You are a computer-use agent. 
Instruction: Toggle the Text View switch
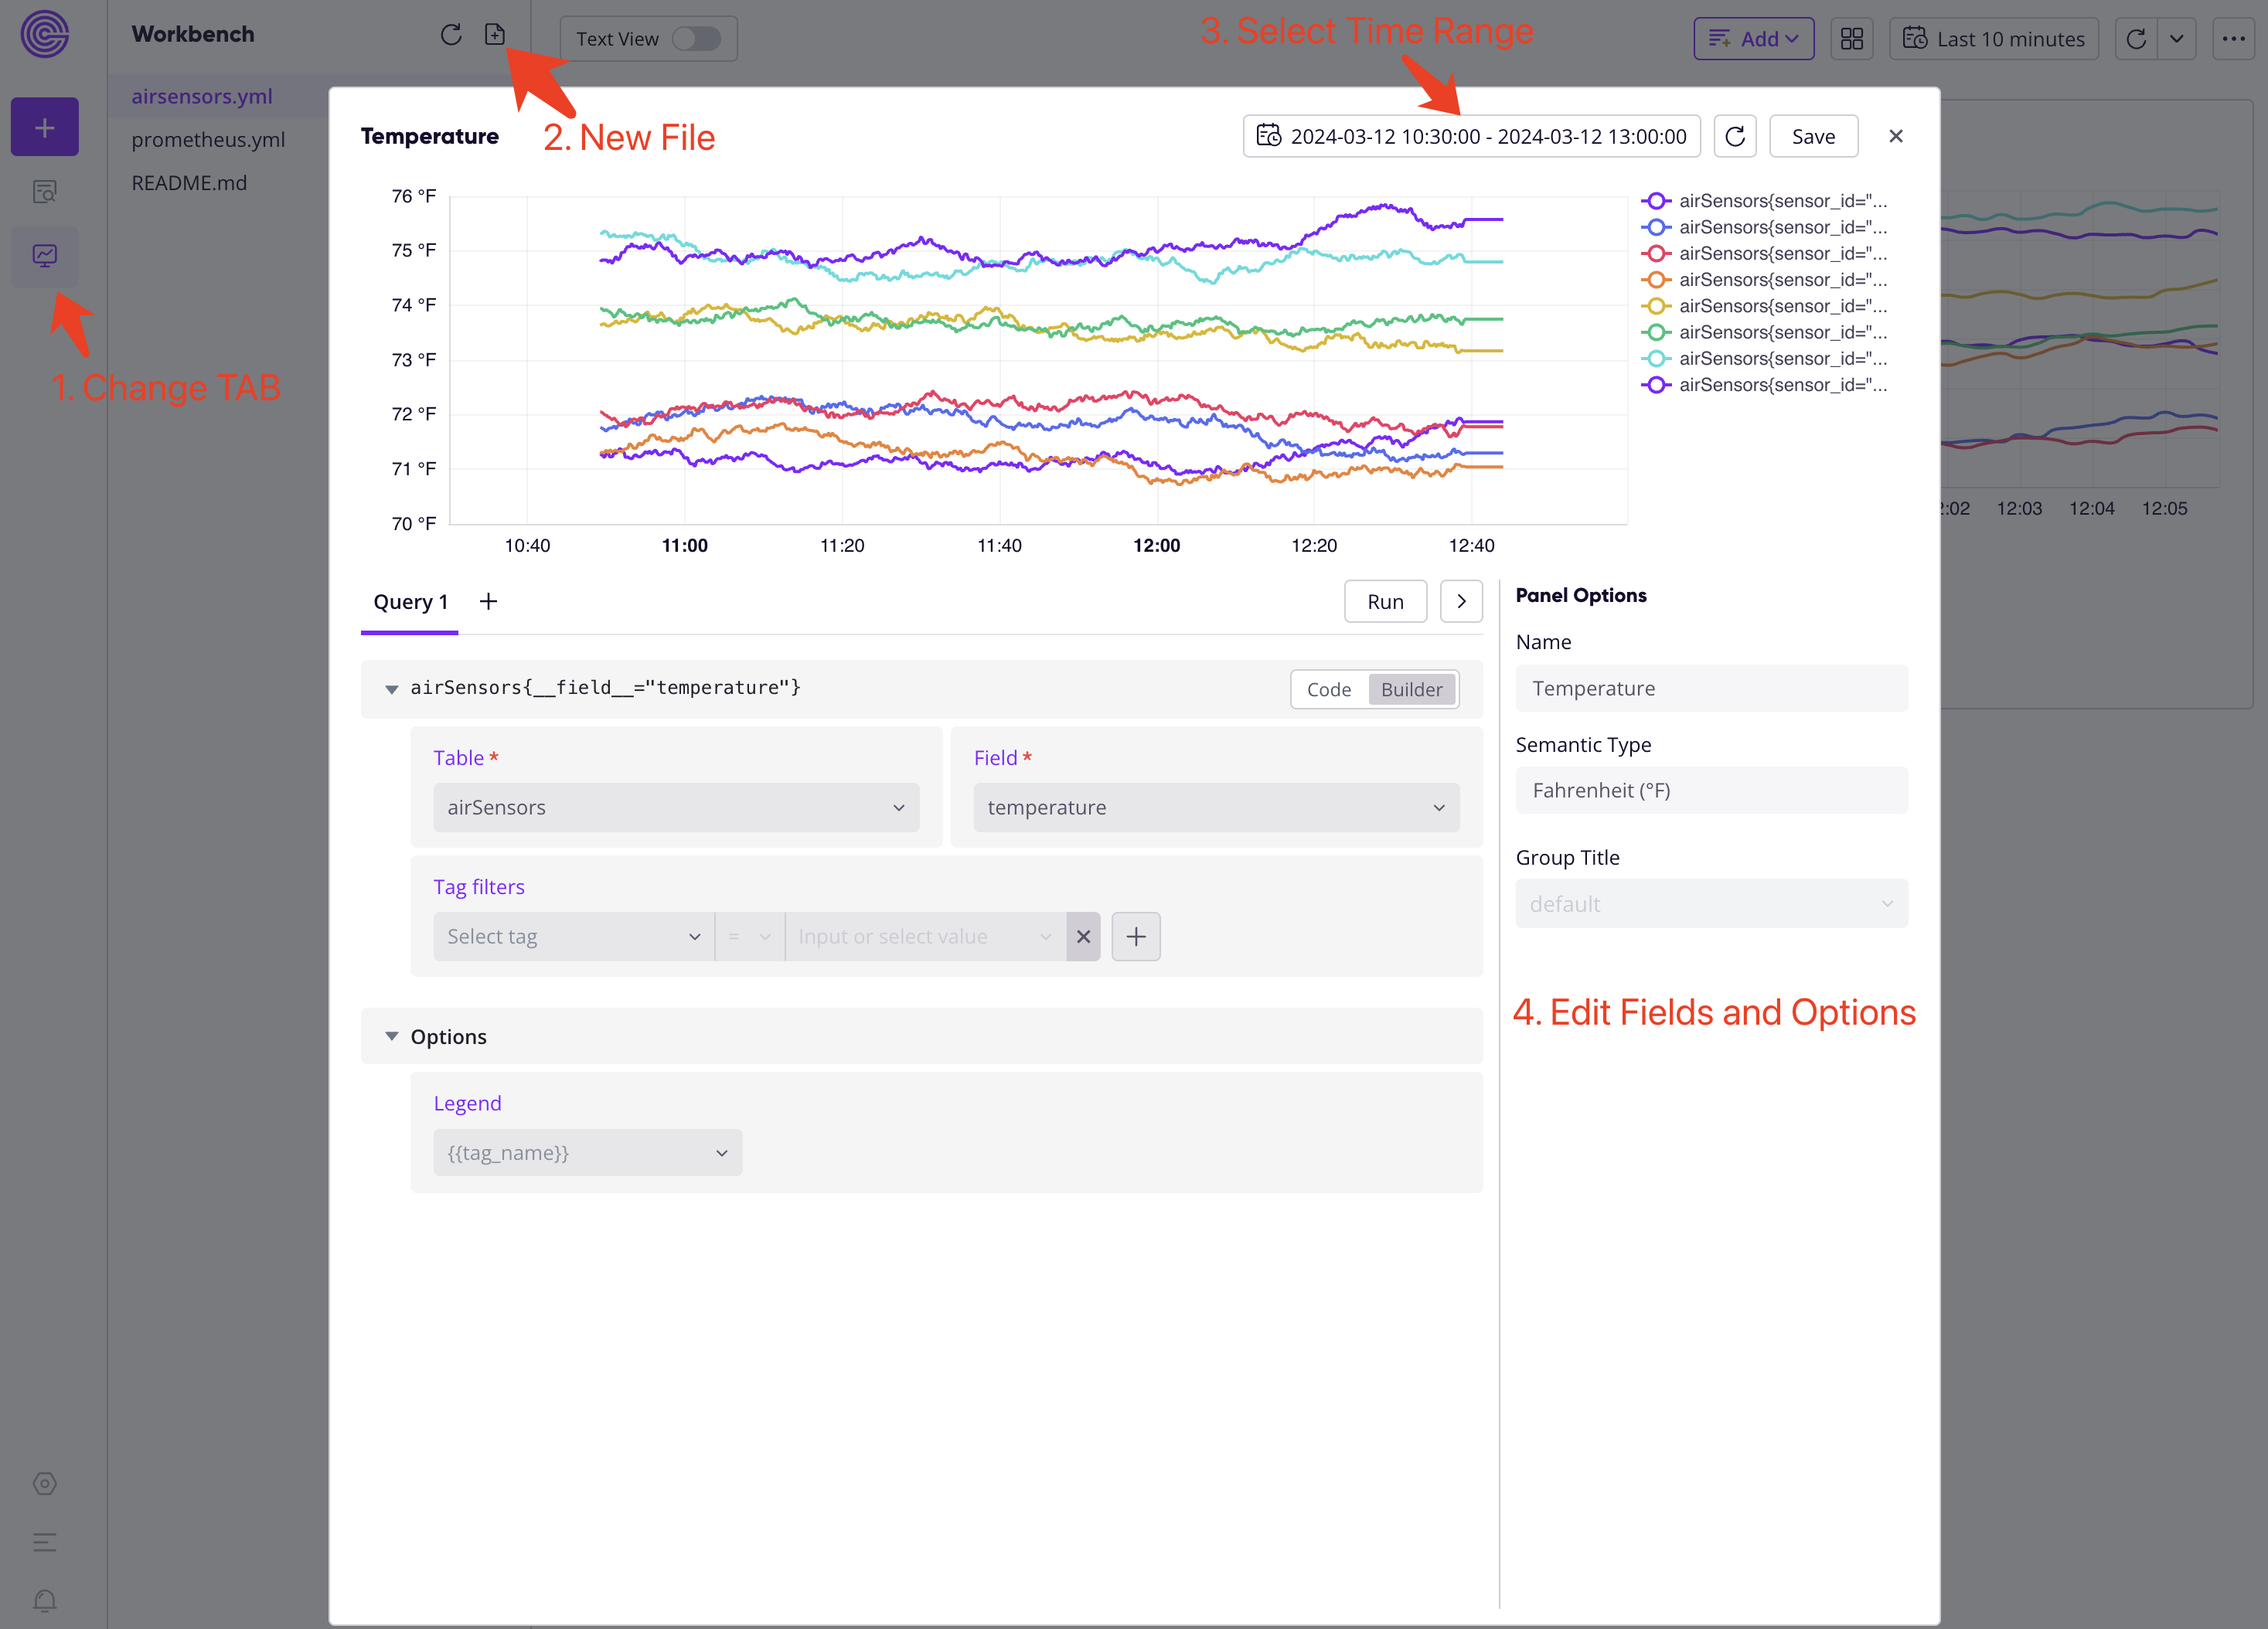coord(696,39)
